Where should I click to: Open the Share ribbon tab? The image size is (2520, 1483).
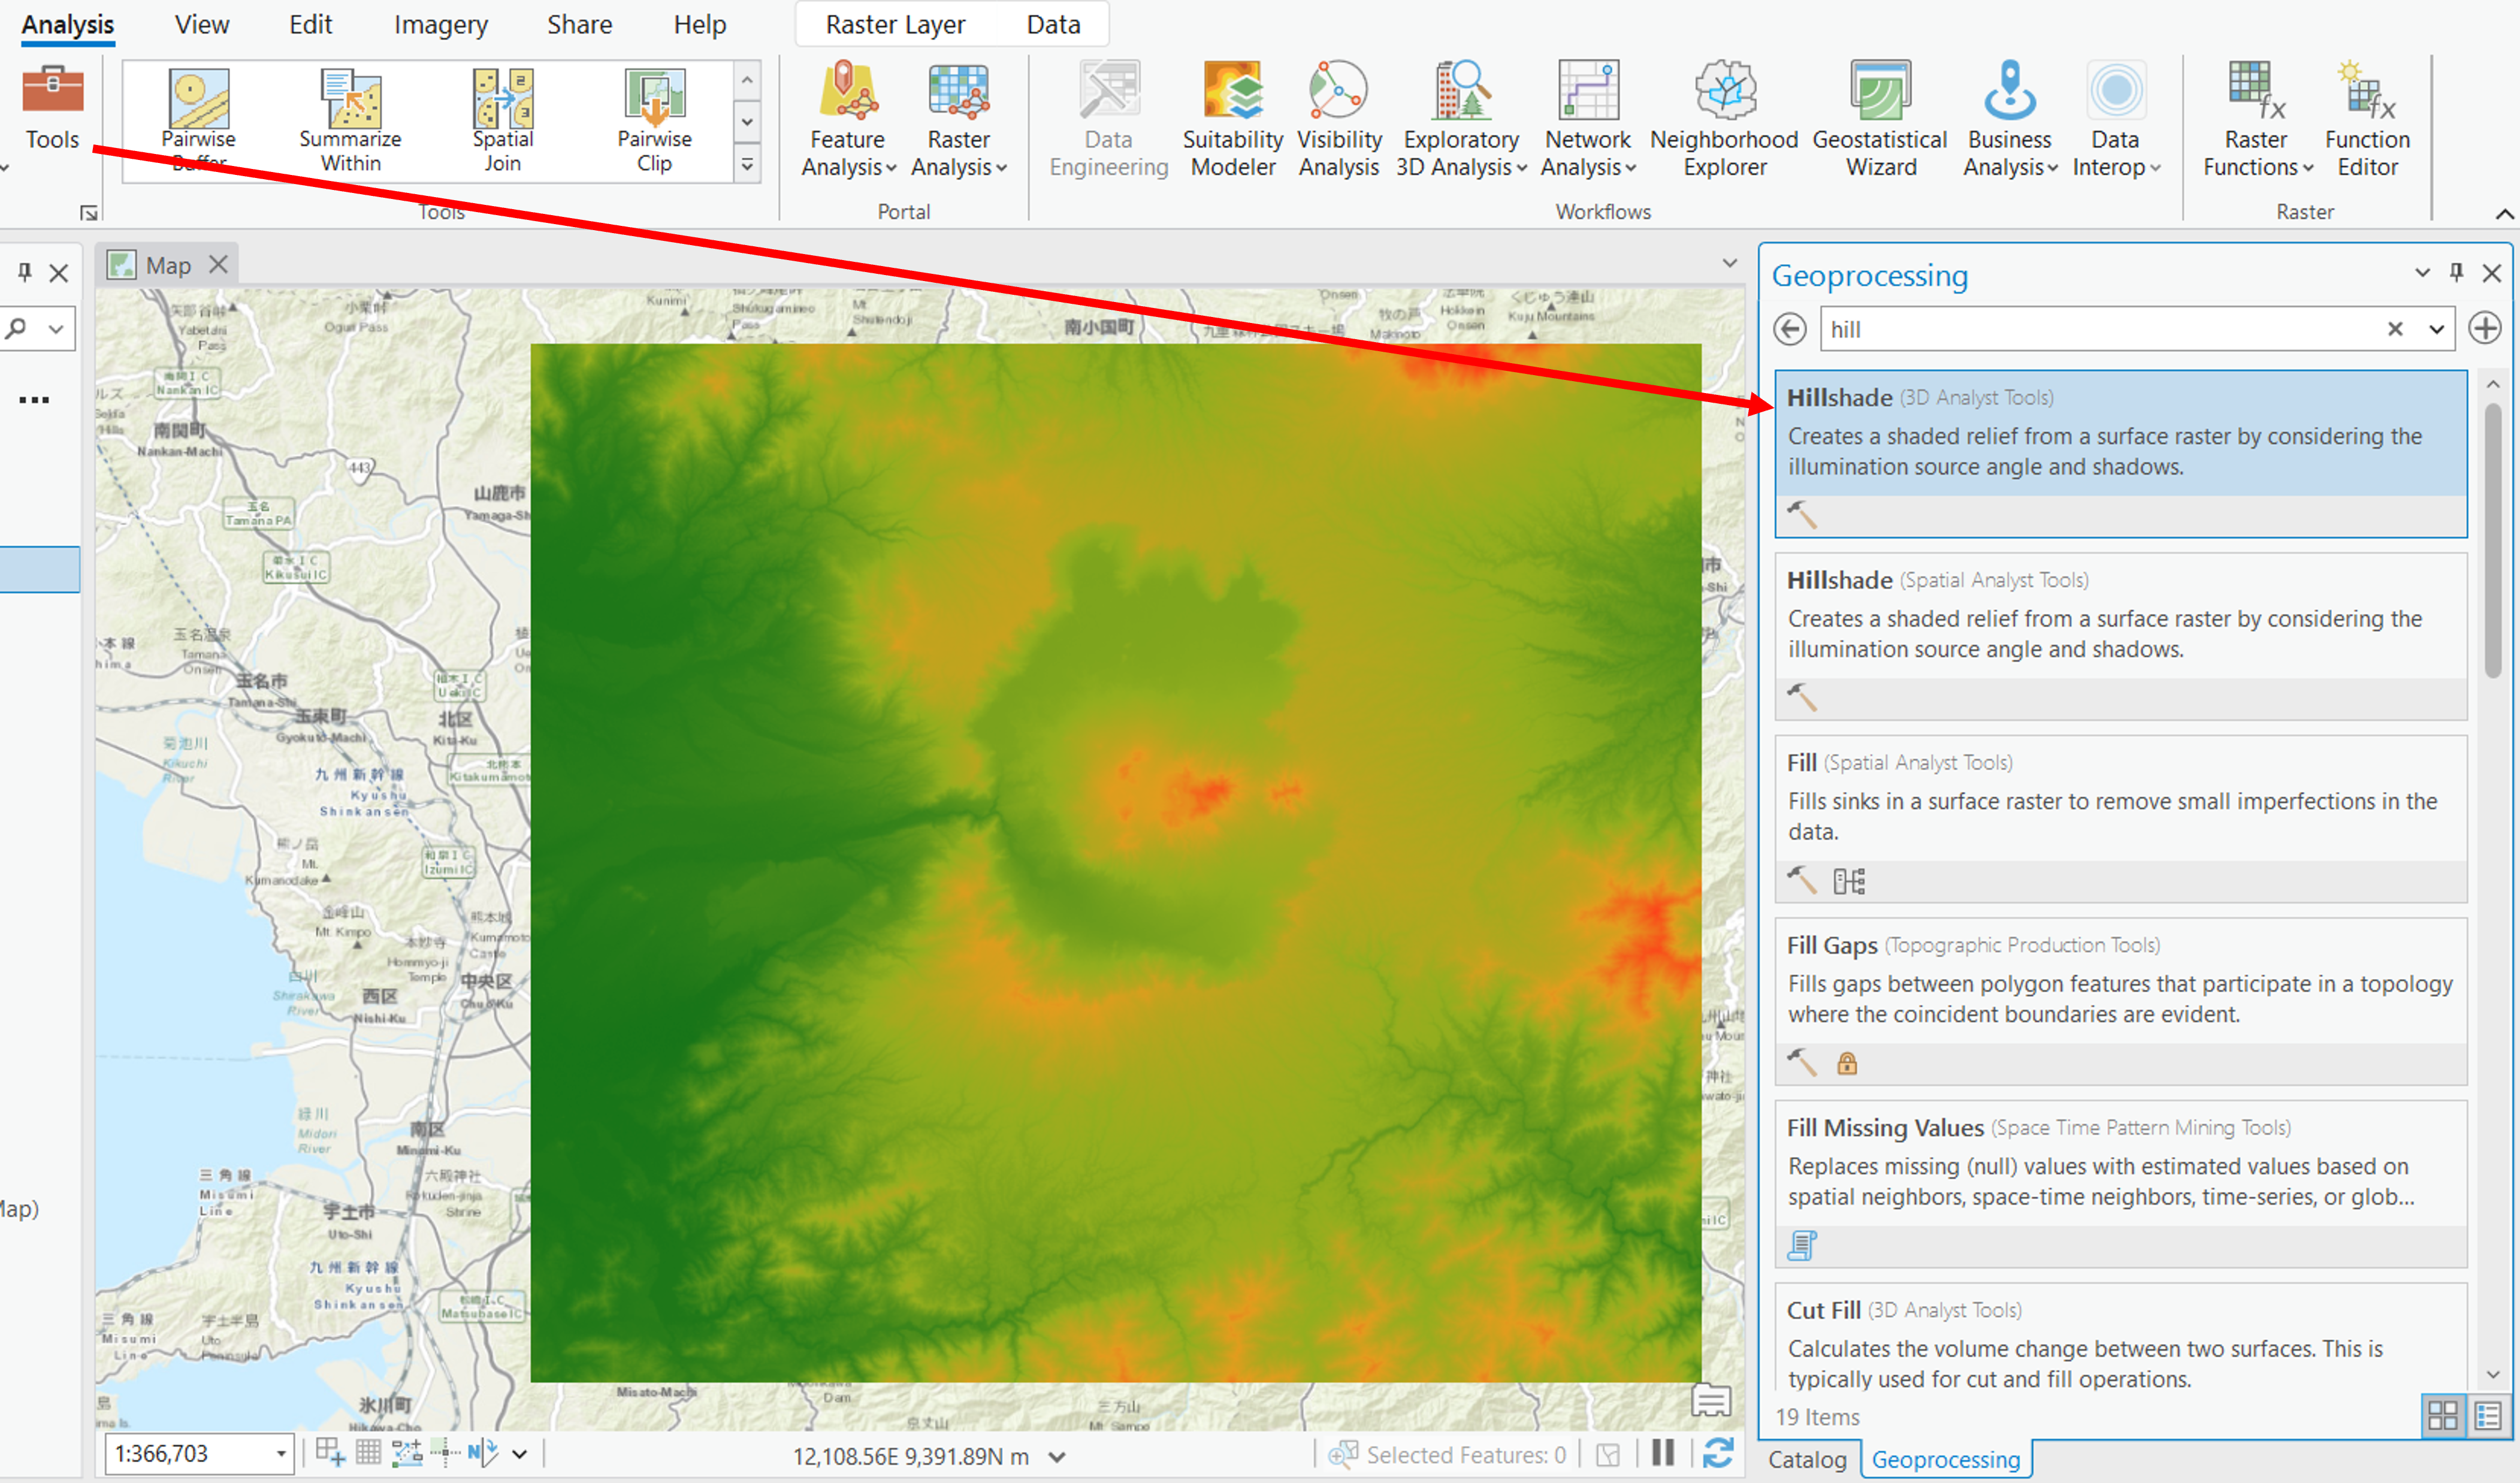tap(579, 25)
